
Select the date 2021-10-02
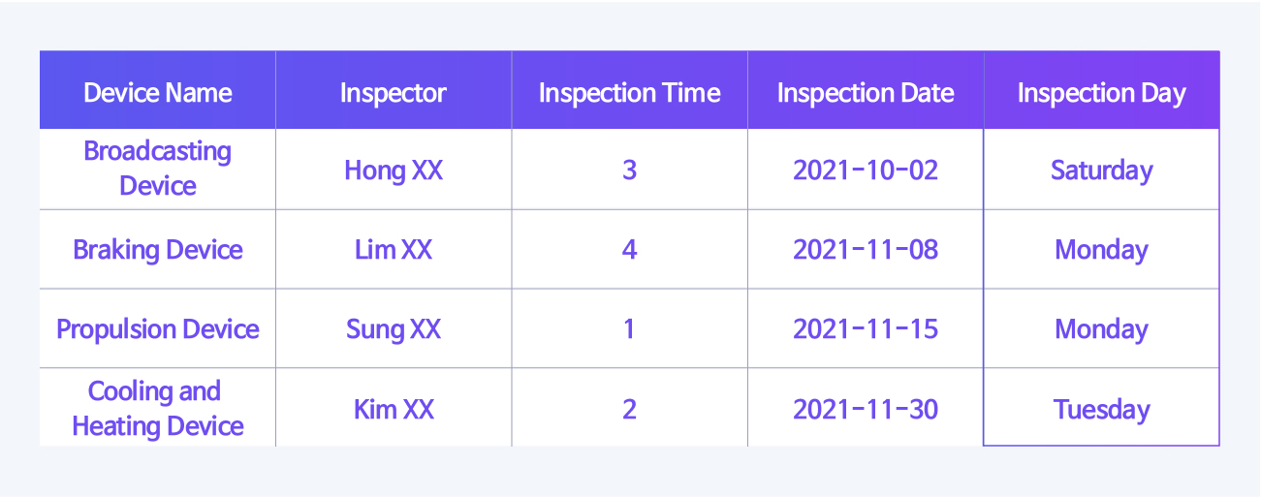(x=866, y=170)
